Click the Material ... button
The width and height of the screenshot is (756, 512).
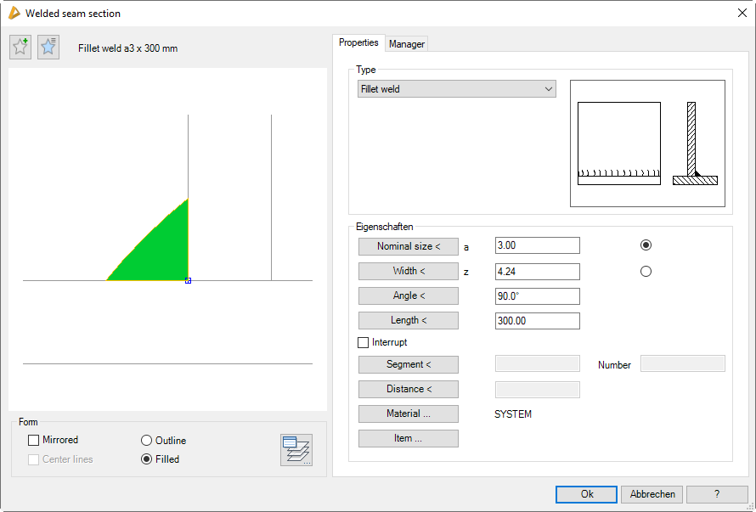(x=408, y=414)
